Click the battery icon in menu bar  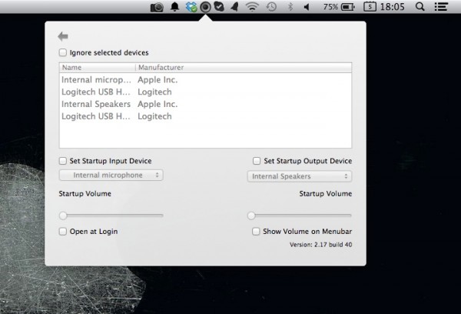coord(348,7)
